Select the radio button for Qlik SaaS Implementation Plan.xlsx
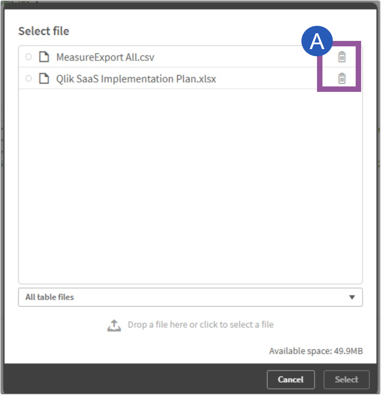This screenshot has width=381, height=395. [x=28, y=79]
